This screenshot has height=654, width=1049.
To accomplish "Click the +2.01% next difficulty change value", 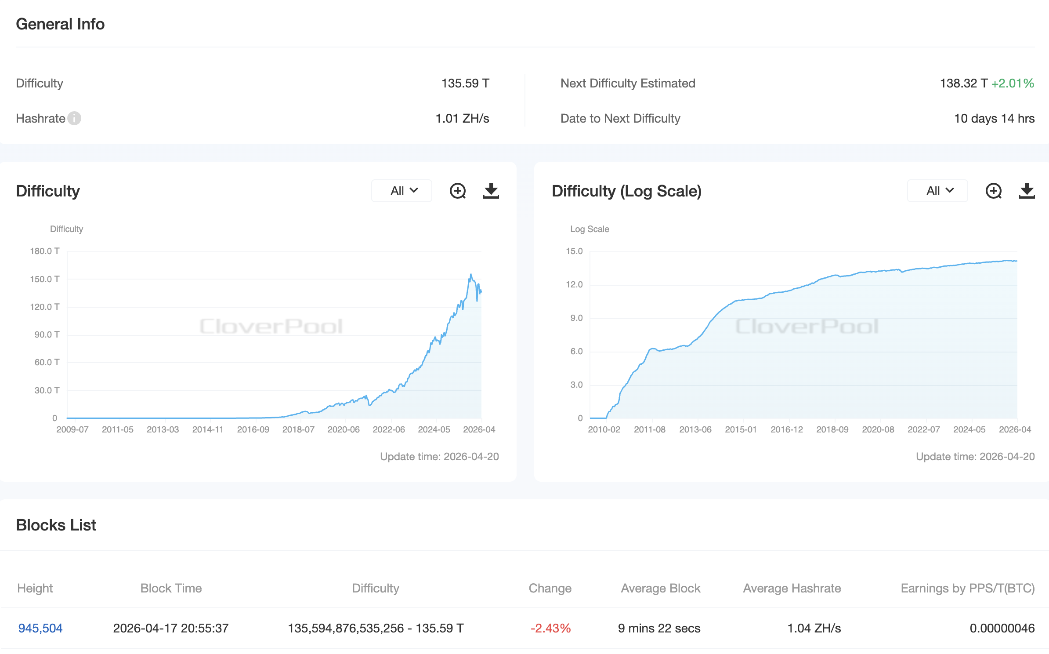I will click(1013, 83).
